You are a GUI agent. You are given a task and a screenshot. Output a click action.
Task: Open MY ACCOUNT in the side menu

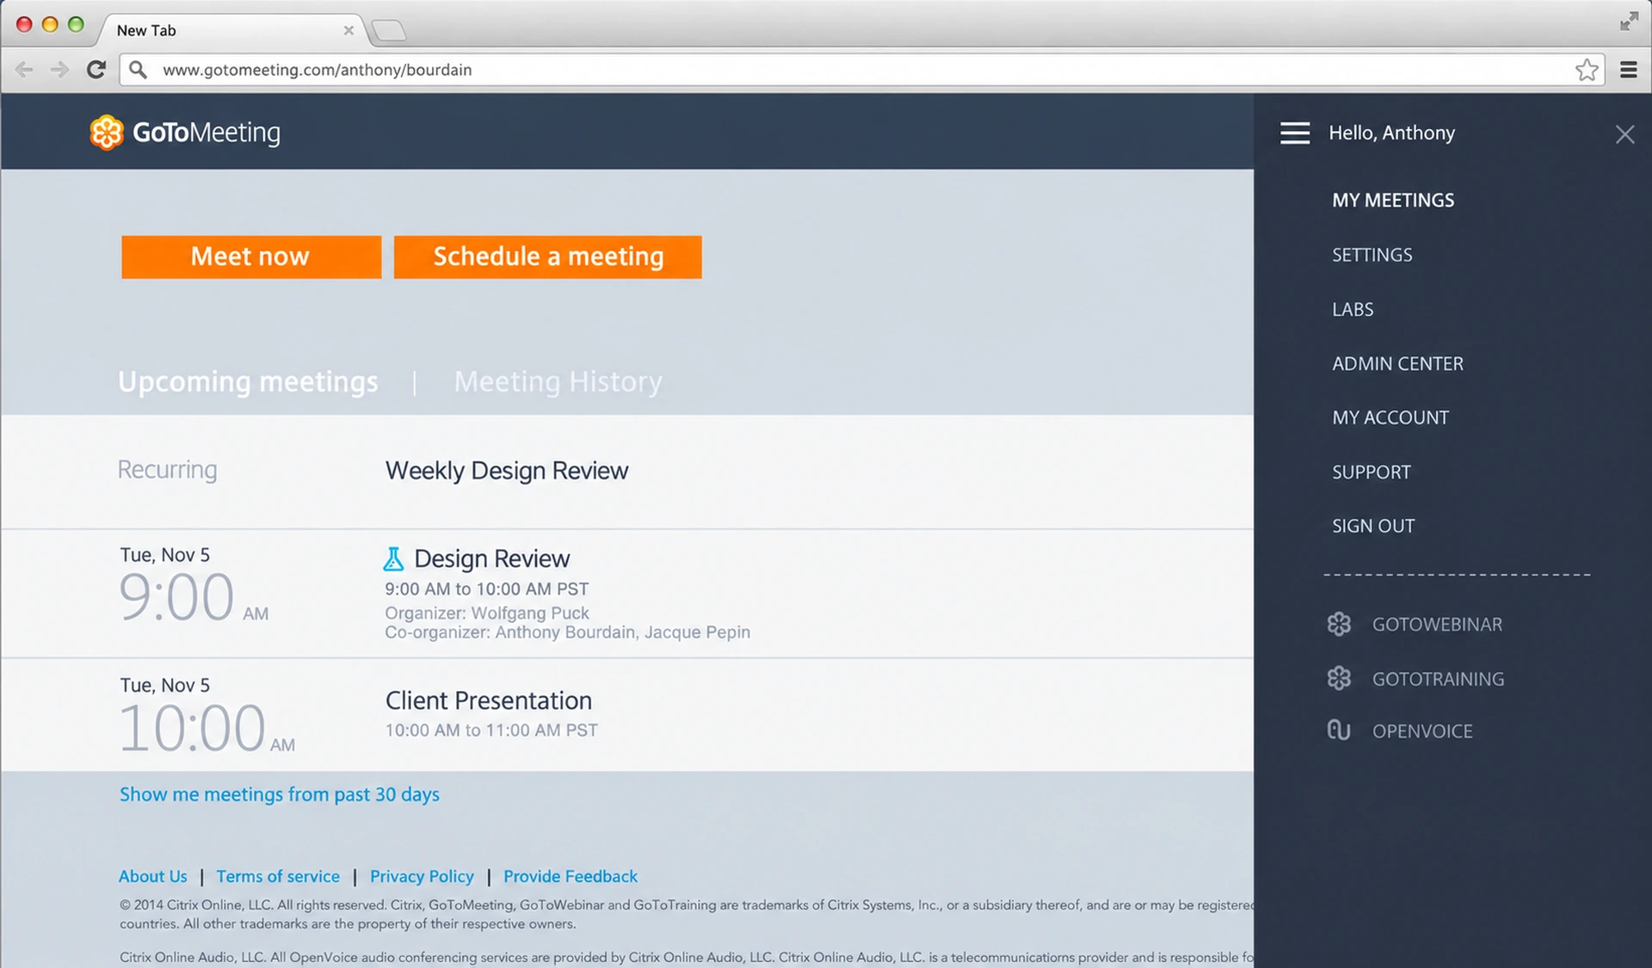pyautogui.click(x=1390, y=417)
